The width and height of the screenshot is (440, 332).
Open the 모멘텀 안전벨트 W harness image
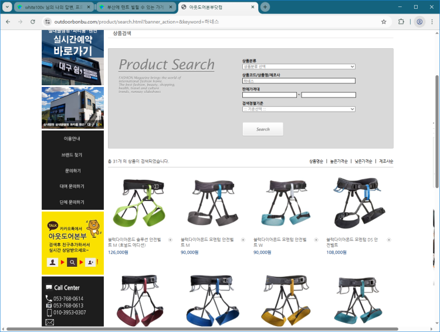pos(286,203)
